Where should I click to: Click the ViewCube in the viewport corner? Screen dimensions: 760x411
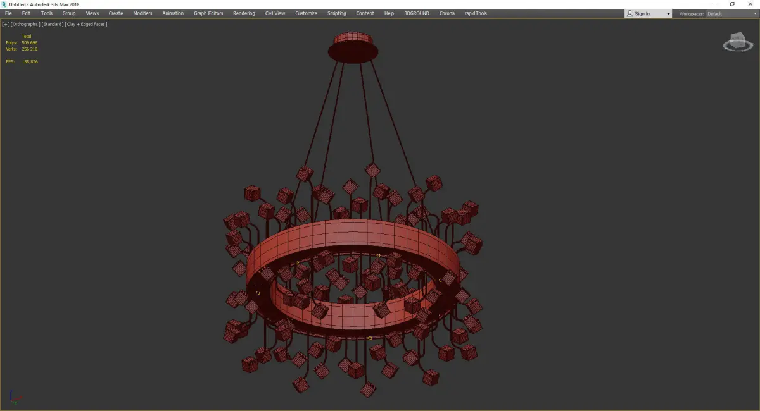(x=735, y=44)
